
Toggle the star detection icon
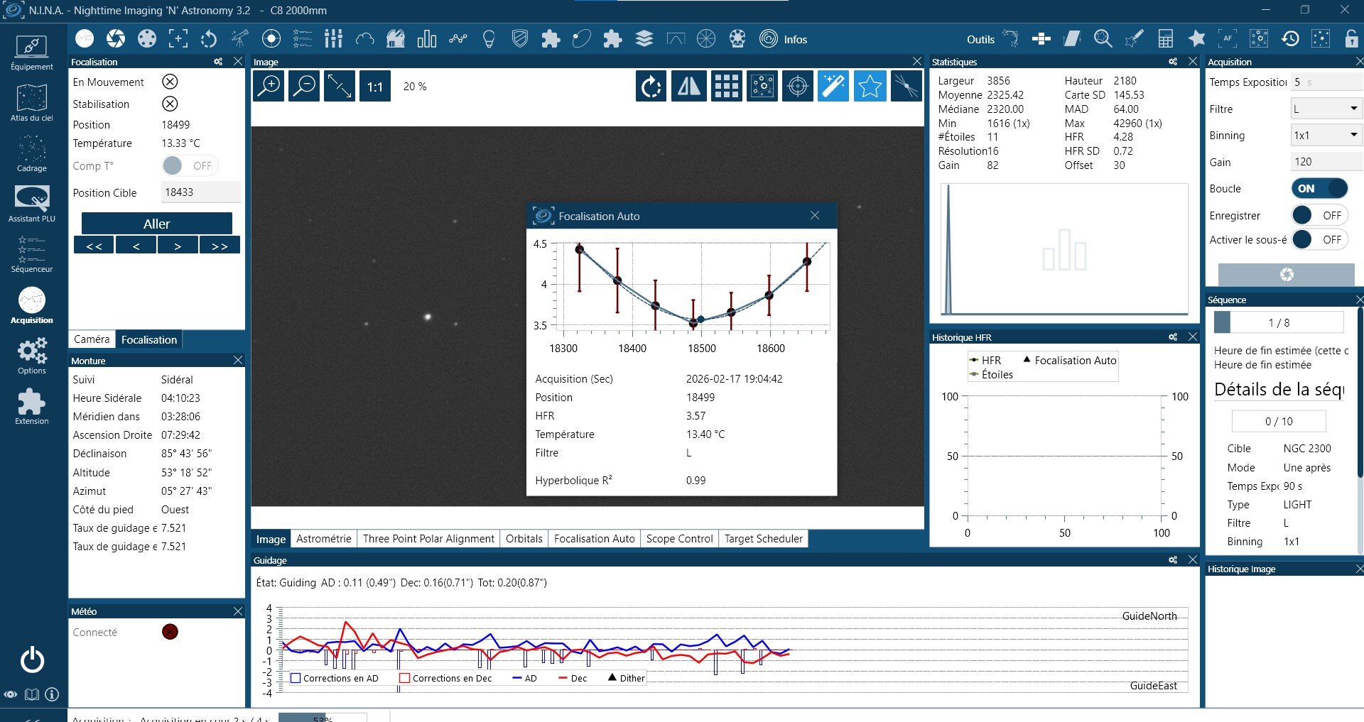click(870, 87)
